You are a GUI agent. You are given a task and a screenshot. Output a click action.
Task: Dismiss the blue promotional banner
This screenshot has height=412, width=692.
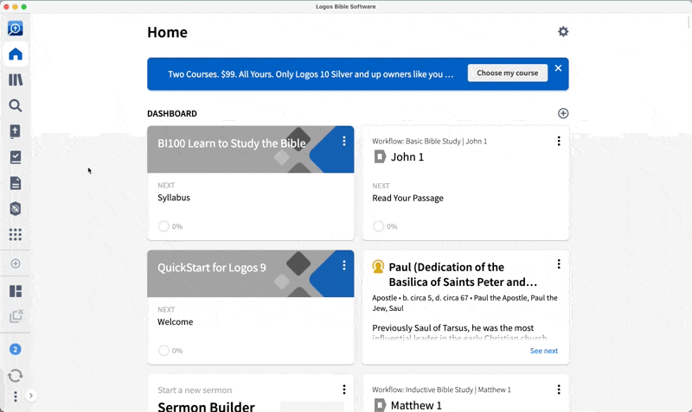click(558, 68)
